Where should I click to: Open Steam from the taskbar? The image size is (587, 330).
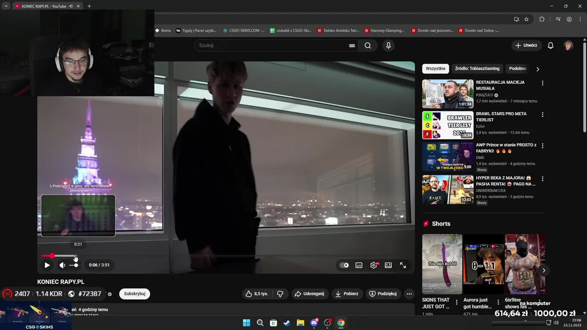287,323
